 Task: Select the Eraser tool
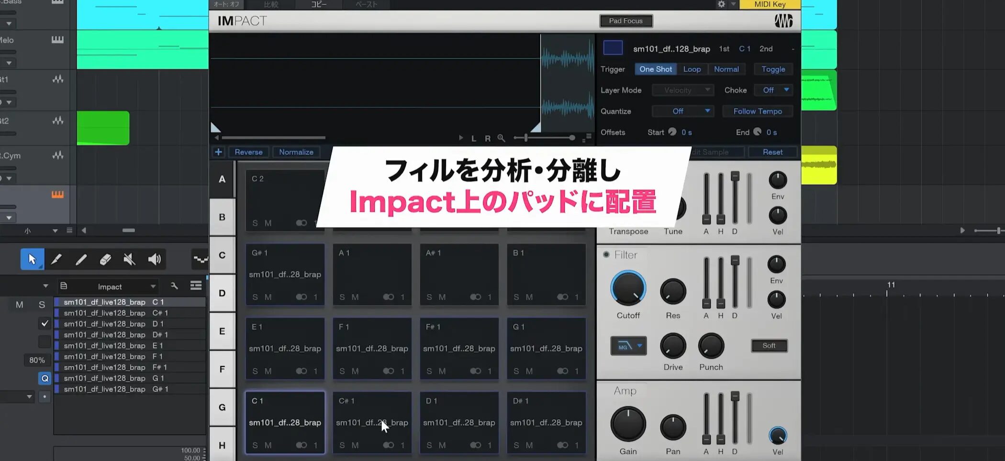point(105,259)
